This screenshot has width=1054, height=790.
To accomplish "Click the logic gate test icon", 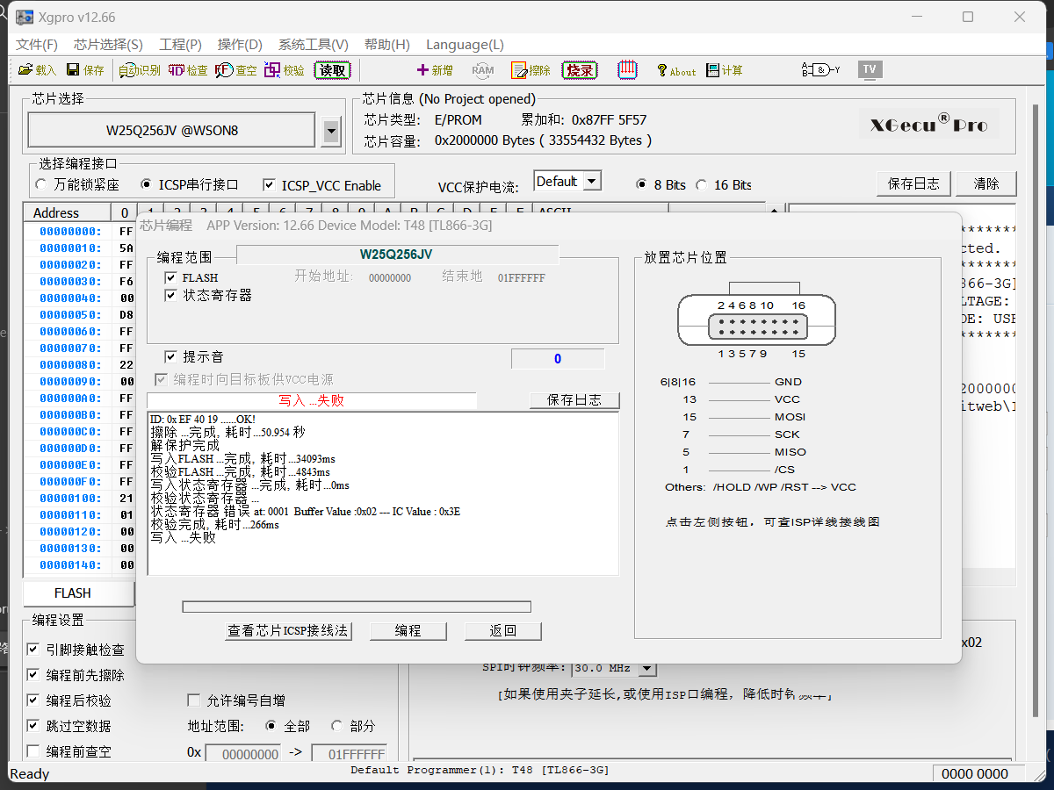I will coord(819,70).
